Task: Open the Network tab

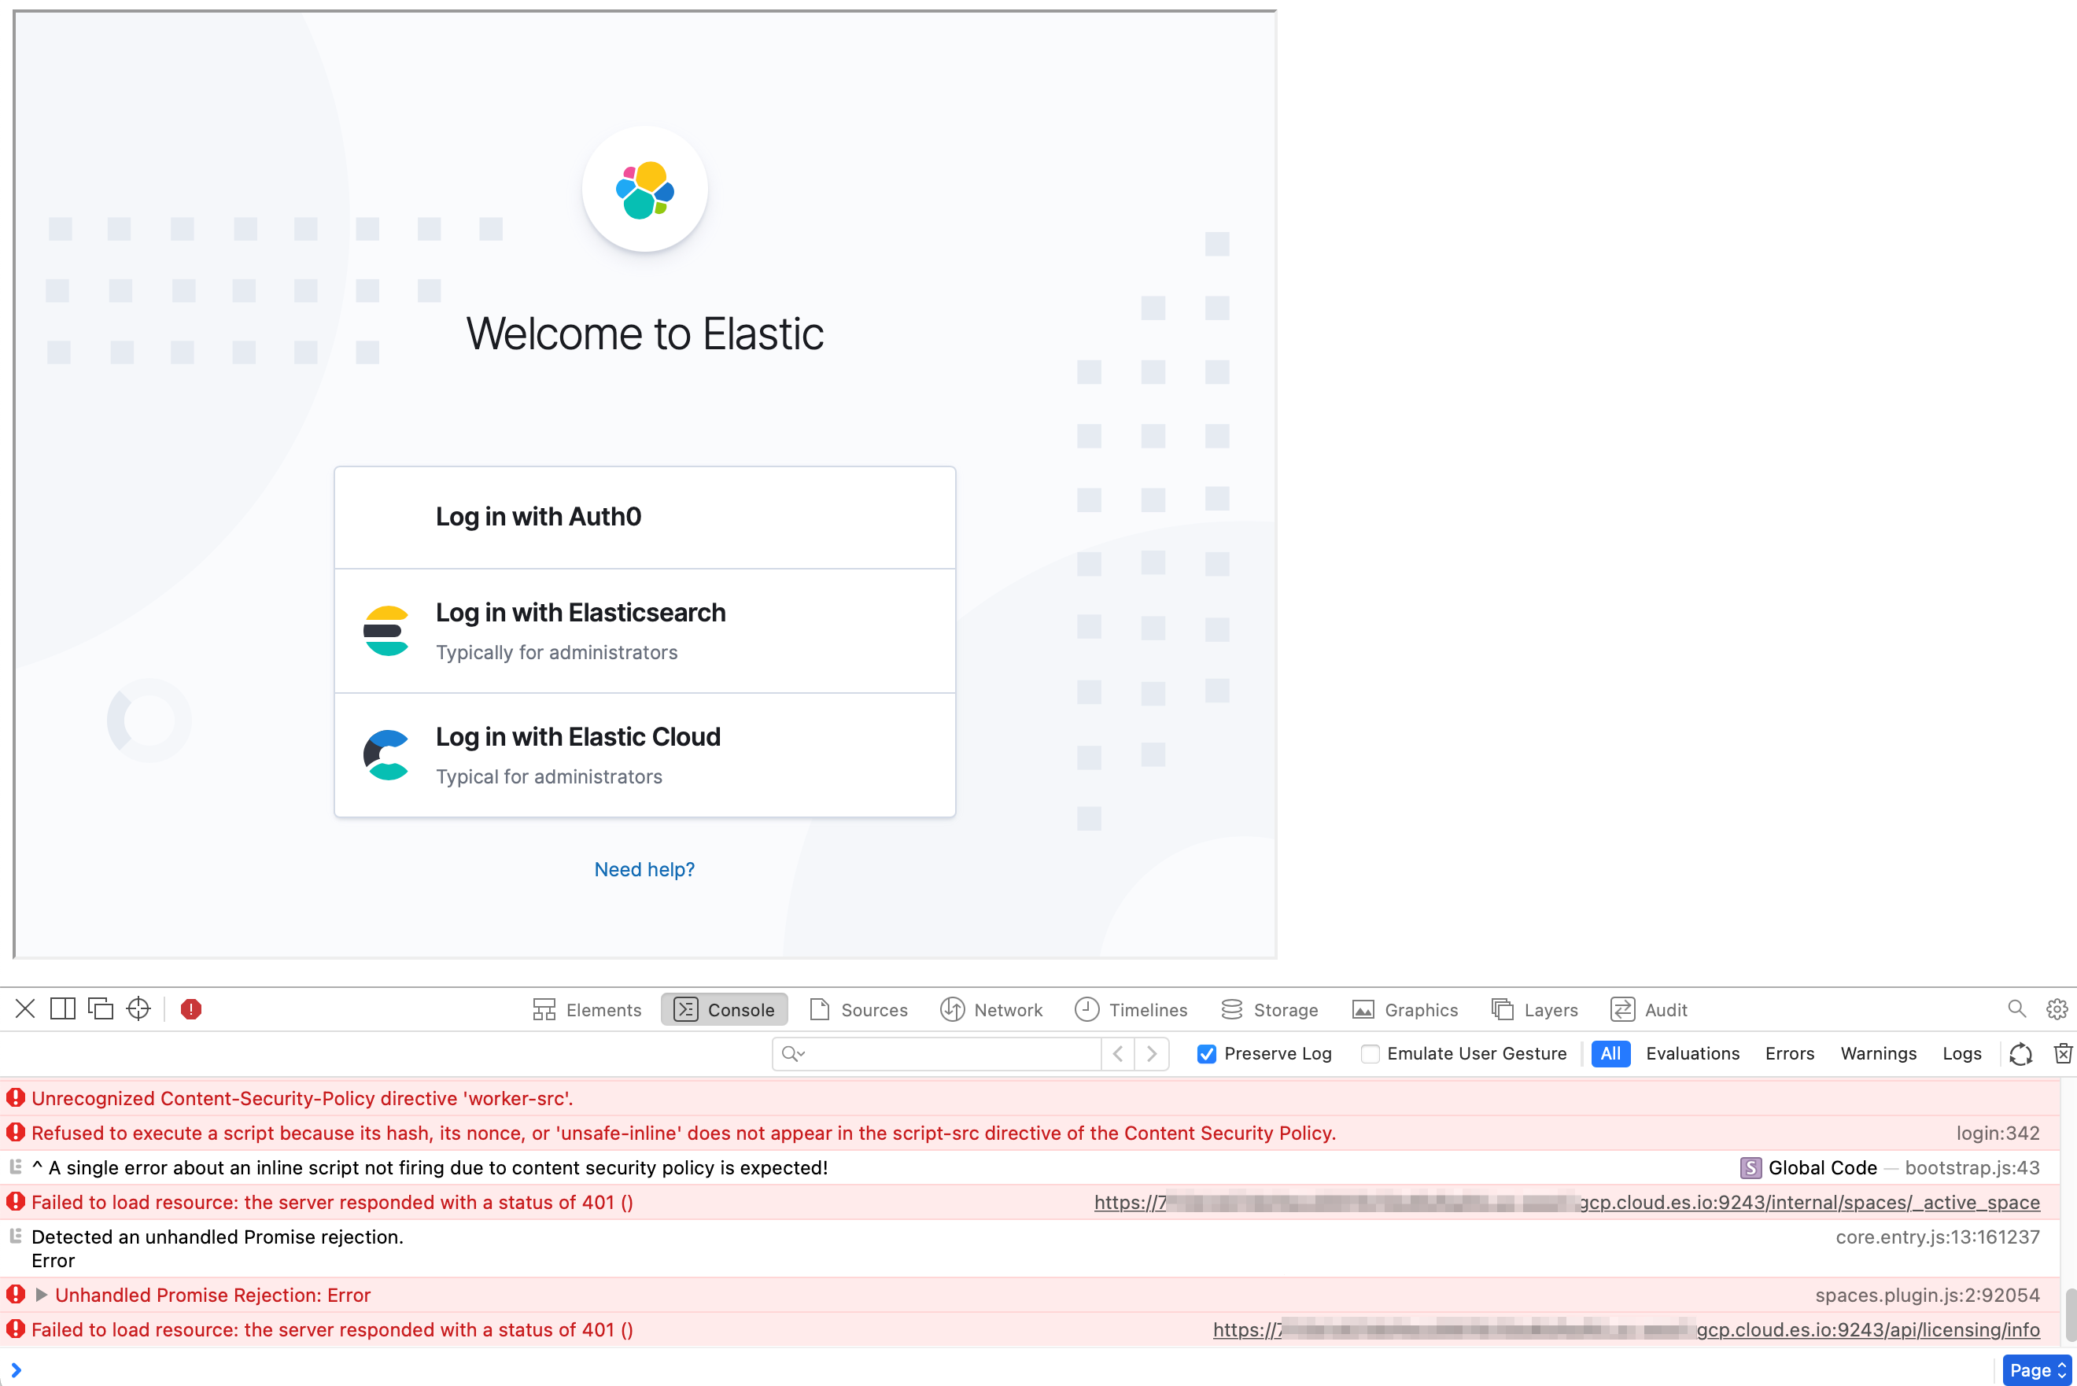Action: pos(991,1009)
